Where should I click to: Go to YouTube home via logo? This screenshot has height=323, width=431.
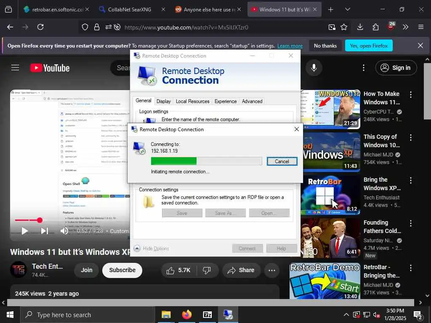point(50,68)
